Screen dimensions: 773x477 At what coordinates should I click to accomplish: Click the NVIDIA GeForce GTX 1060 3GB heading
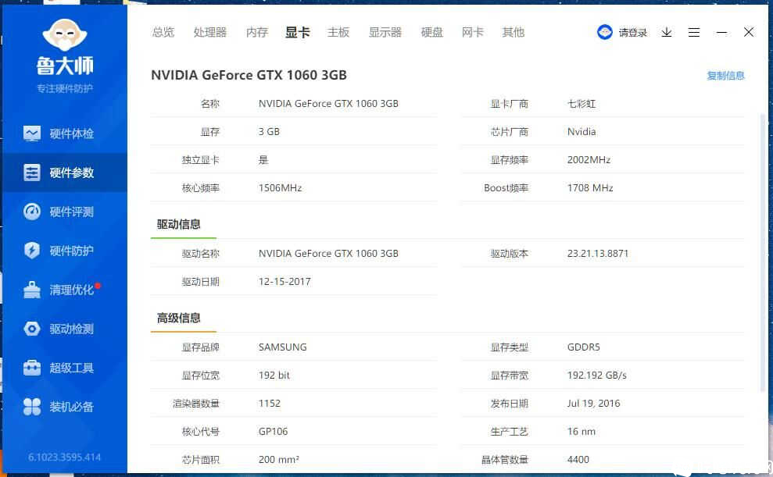point(249,75)
